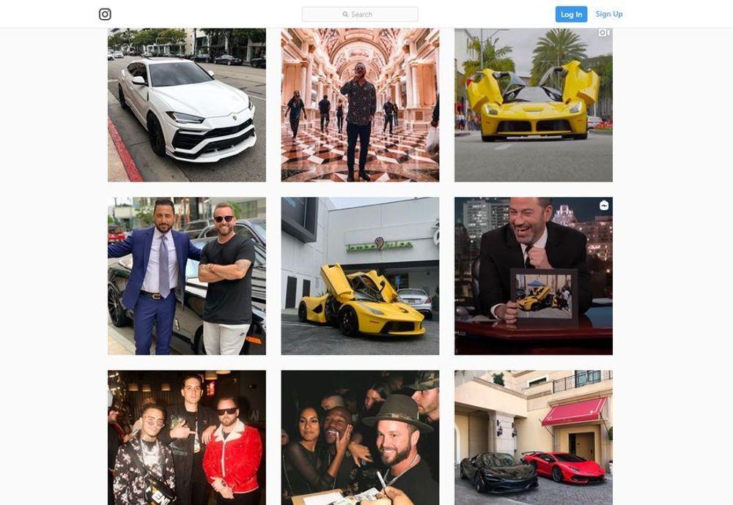Click the Instagram logo icon

pos(105,15)
